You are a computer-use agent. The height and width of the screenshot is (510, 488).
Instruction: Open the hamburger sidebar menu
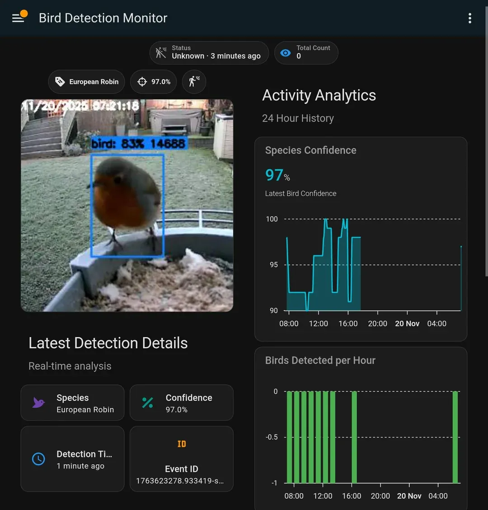click(18, 18)
